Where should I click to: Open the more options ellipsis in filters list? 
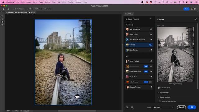click(x=150, y=19)
